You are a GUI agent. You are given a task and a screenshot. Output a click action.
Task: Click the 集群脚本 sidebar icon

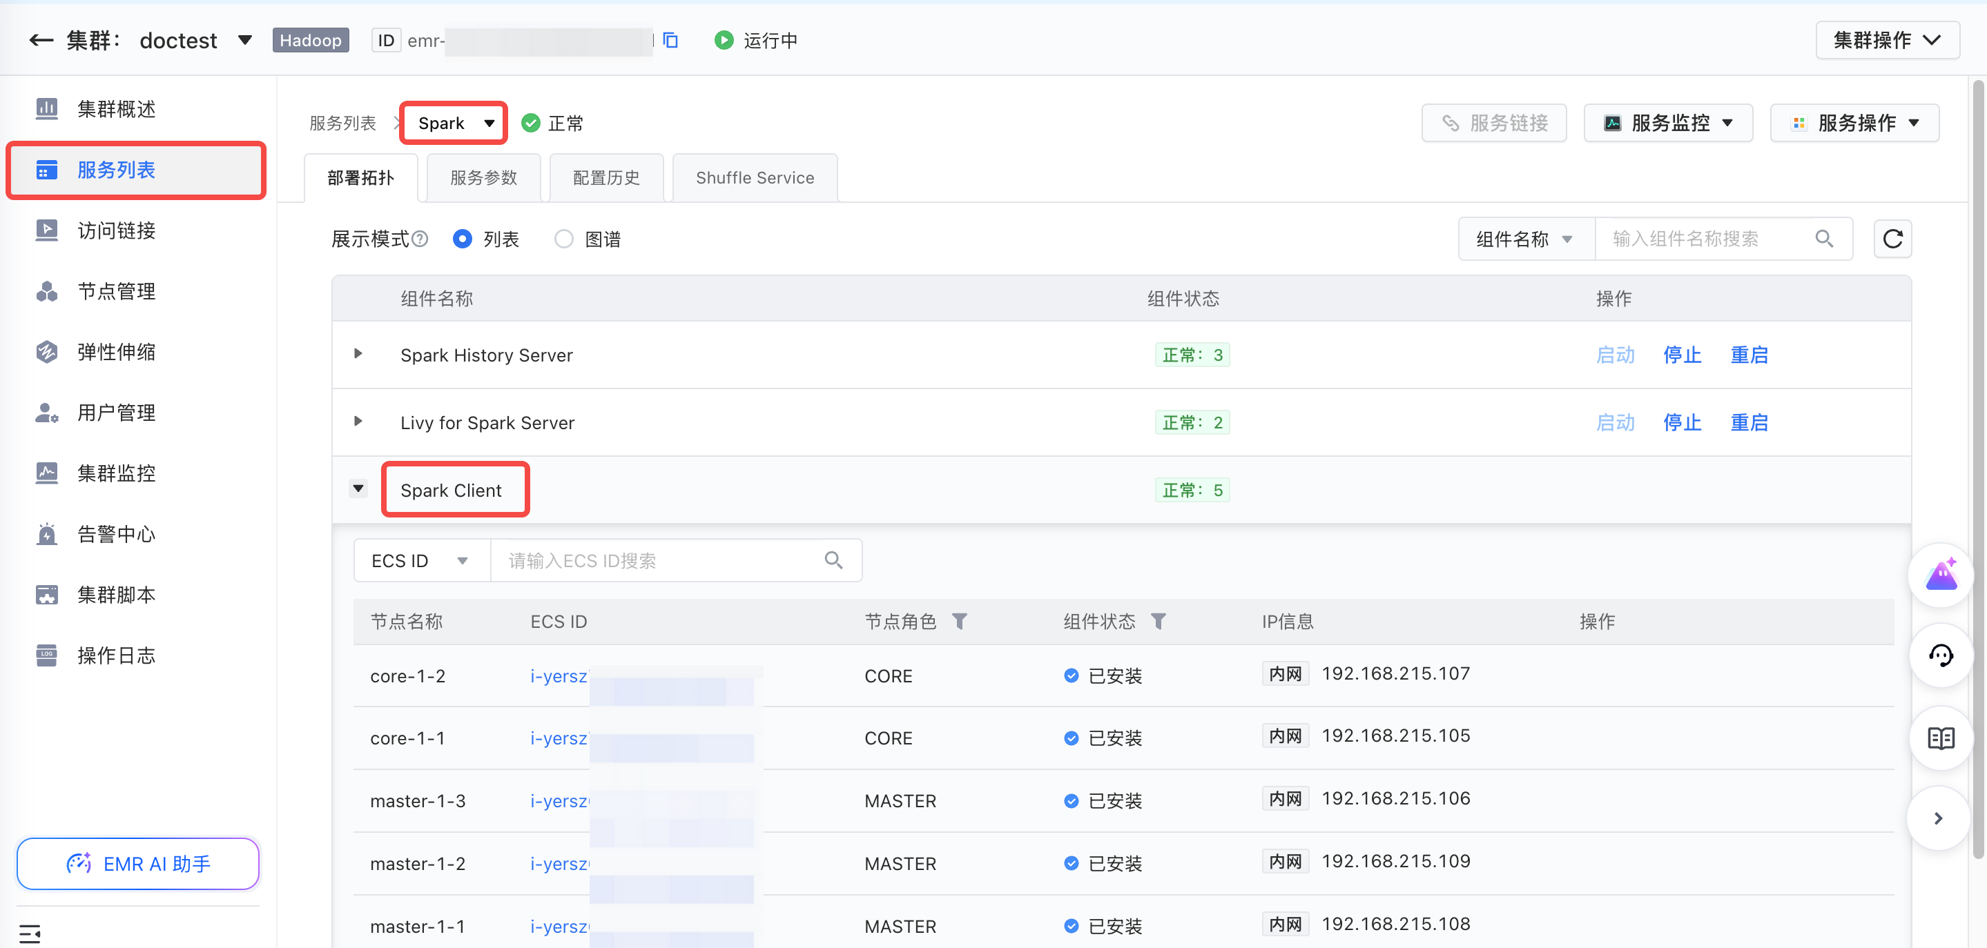pyautogui.click(x=47, y=595)
